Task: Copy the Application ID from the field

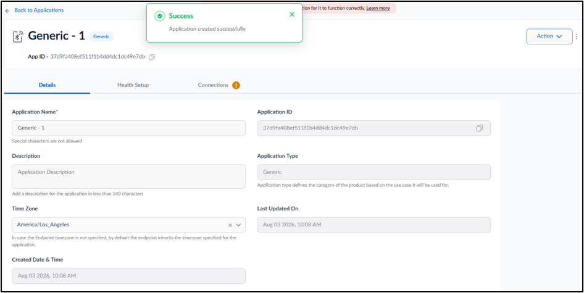Action: coord(479,128)
